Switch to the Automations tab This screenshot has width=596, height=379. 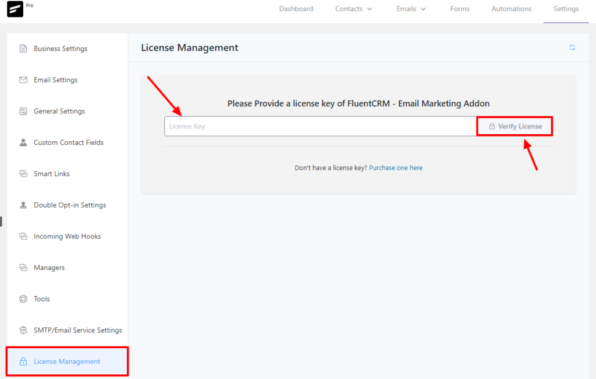tap(511, 9)
